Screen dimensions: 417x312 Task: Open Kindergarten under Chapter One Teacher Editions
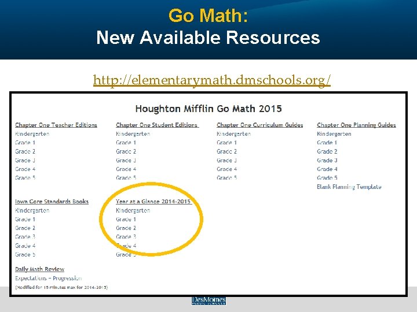pos(32,134)
